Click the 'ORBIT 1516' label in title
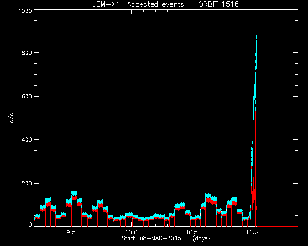The image size is (308, 246). click(218, 4)
